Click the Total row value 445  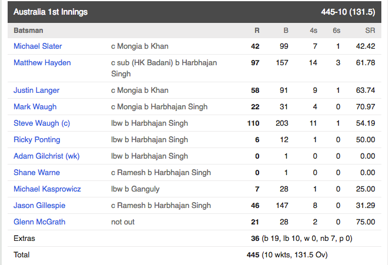(253, 255)
